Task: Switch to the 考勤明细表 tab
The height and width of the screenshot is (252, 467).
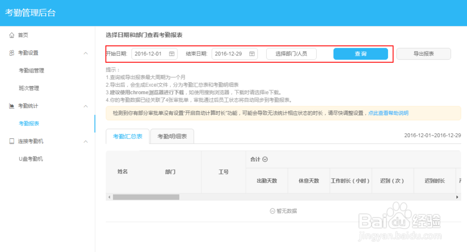Action: point(172,137)
